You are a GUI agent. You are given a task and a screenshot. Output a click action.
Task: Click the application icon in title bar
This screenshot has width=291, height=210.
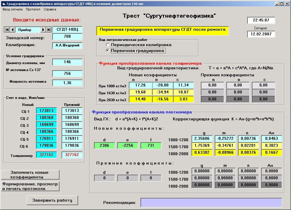[x=3, y=4]
